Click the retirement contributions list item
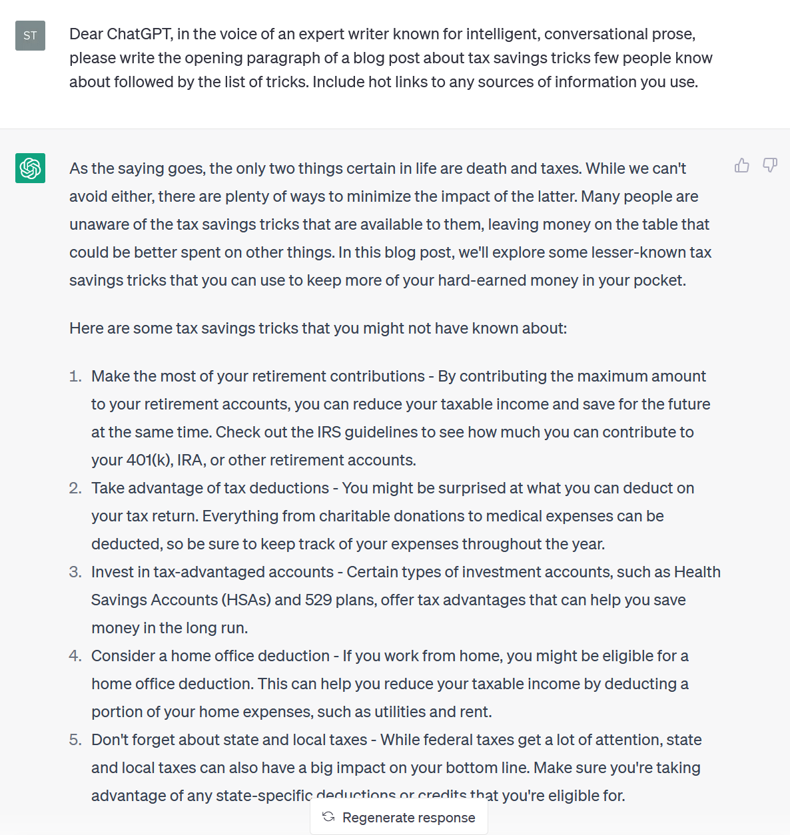This screenshot has height=835, width=790. pyautogui.click(x=400, y=418)
